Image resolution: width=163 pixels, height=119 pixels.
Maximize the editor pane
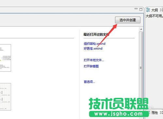(x=141, y=9)
